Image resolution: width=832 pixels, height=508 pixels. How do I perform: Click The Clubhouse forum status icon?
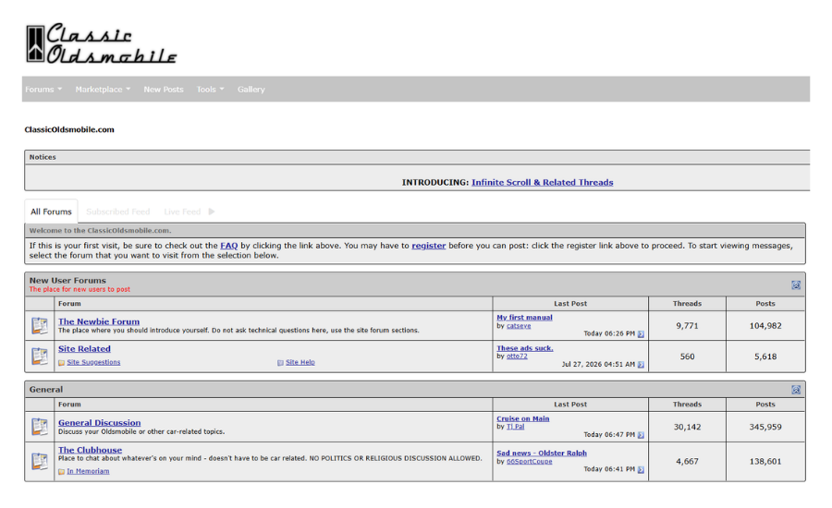(x=40, y=461)
